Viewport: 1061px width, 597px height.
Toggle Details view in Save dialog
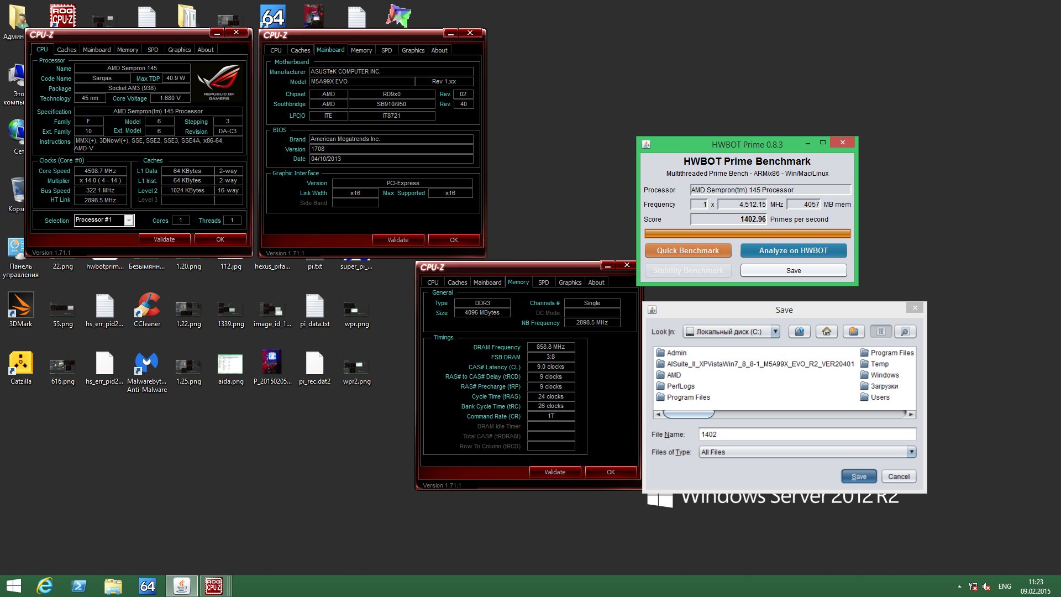pyautogui.click(x=905, y=332)
